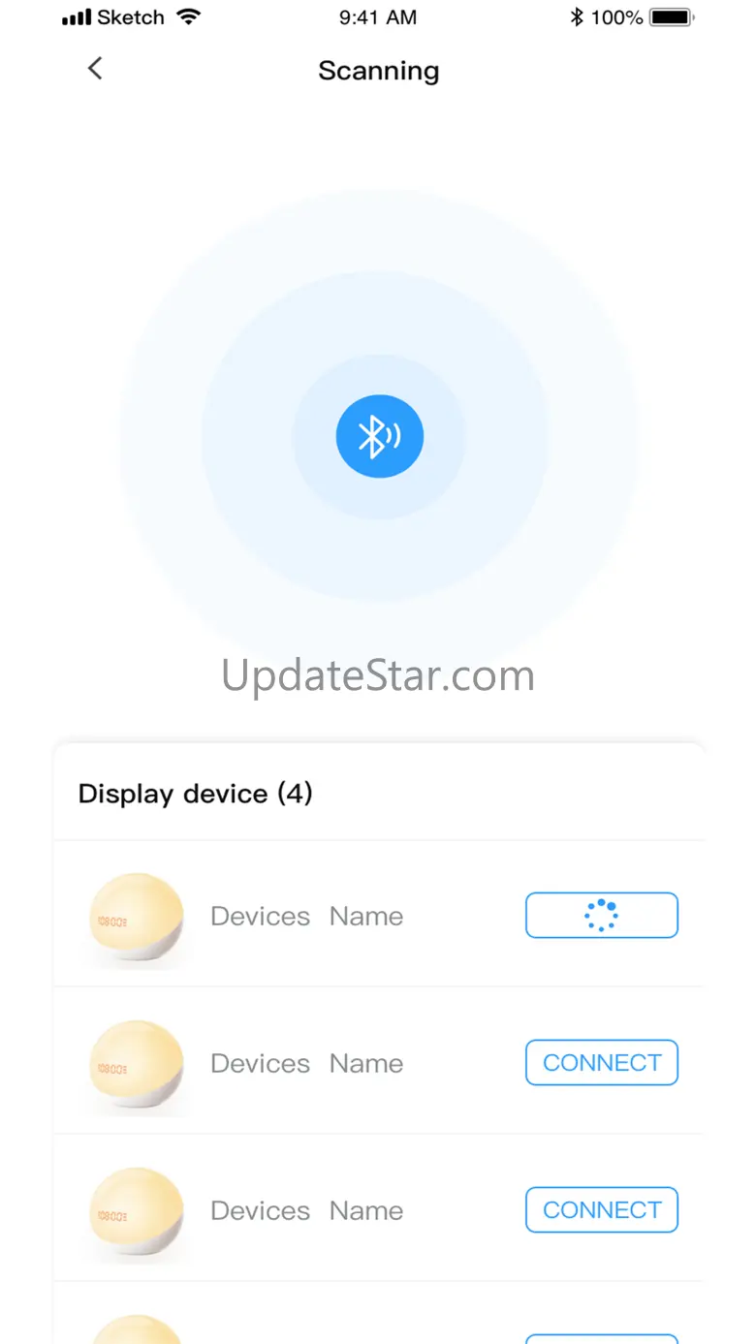The image size is (756, 1344).
Task: Tap the blue Bluetooth scan icon
Action: tap(380, 436)
